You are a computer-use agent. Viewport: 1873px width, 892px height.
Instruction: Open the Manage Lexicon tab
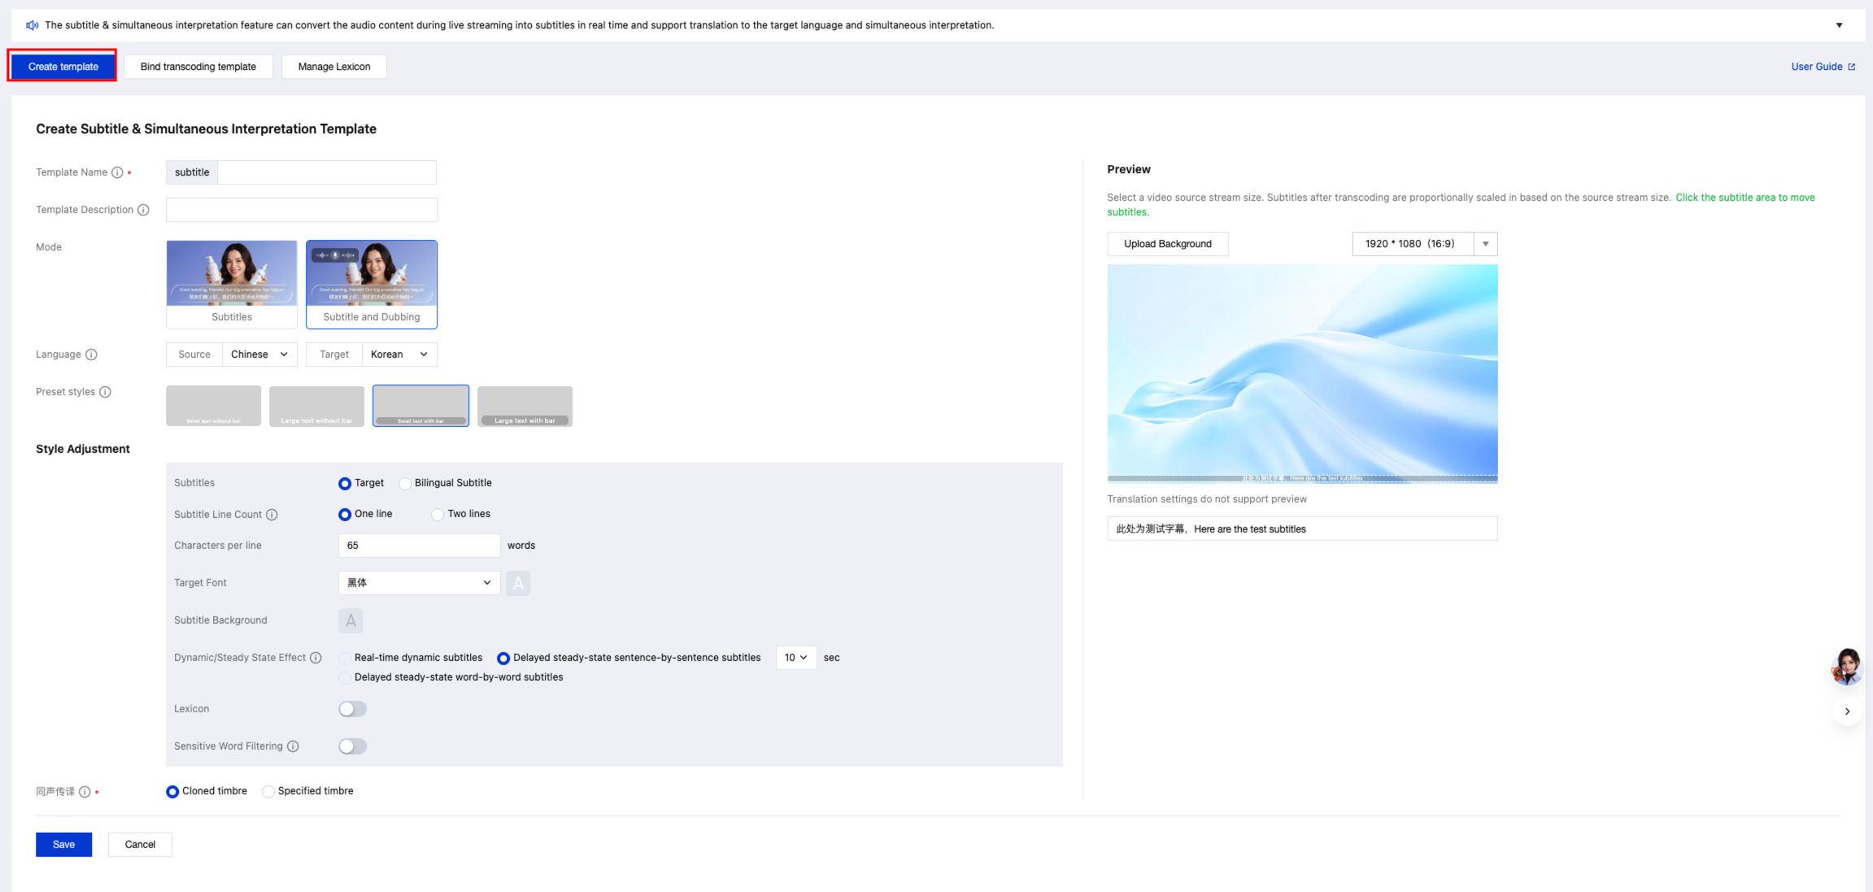[x=334, y=67]
